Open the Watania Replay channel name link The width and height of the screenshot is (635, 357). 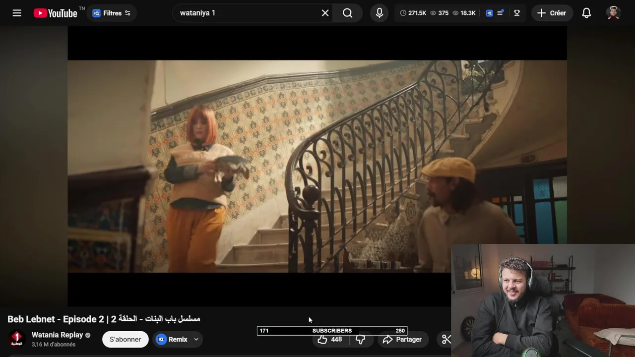57,335
